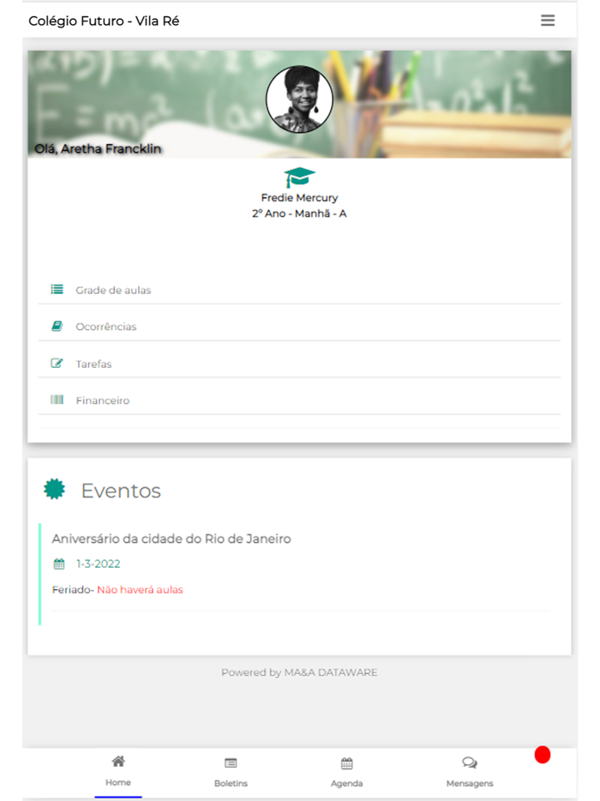Click the Grade de aulas list icon
Screen dimensions: 600x801
click(x=57, y=290)
